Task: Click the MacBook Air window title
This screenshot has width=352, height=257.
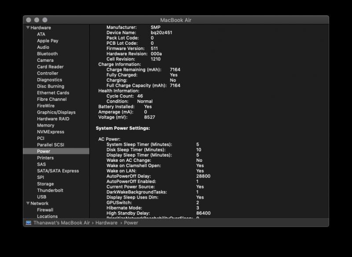Action: [x=176, y=20]
